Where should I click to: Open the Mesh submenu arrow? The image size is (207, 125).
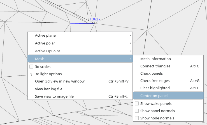coord(130,59)
